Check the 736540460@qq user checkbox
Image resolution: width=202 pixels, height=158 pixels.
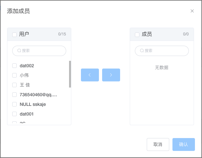pyautogui.click(x=14, y=95)
